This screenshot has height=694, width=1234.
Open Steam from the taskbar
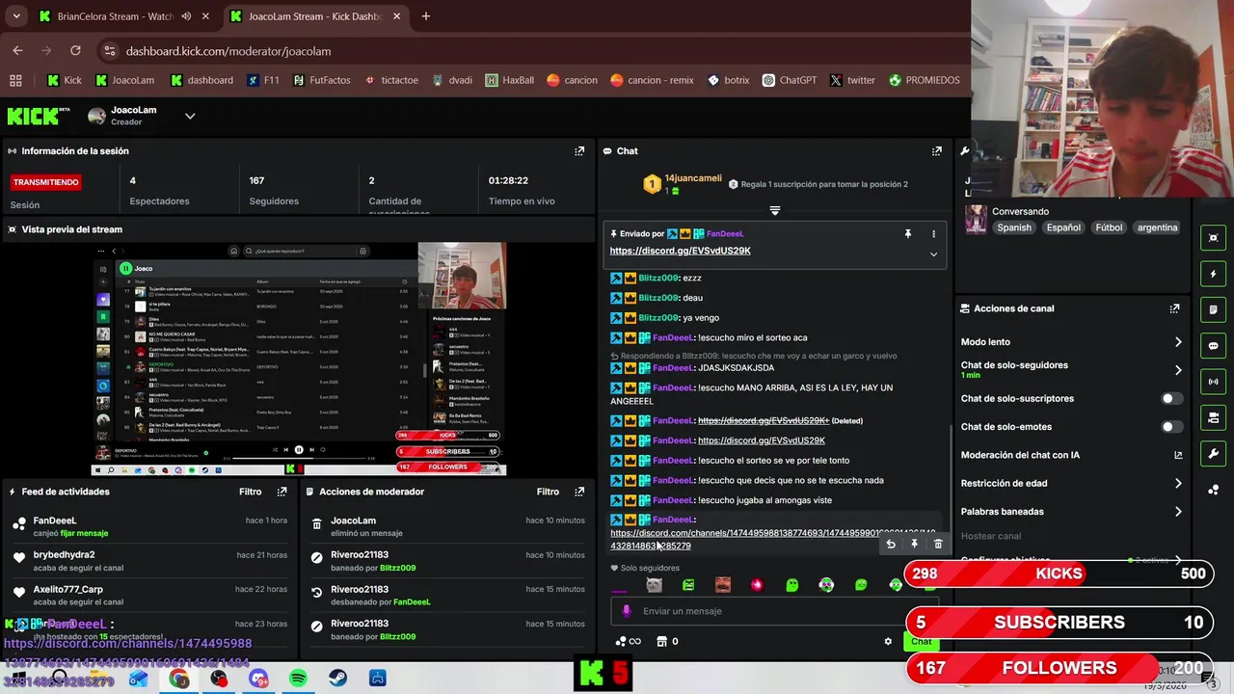point(337,679)
